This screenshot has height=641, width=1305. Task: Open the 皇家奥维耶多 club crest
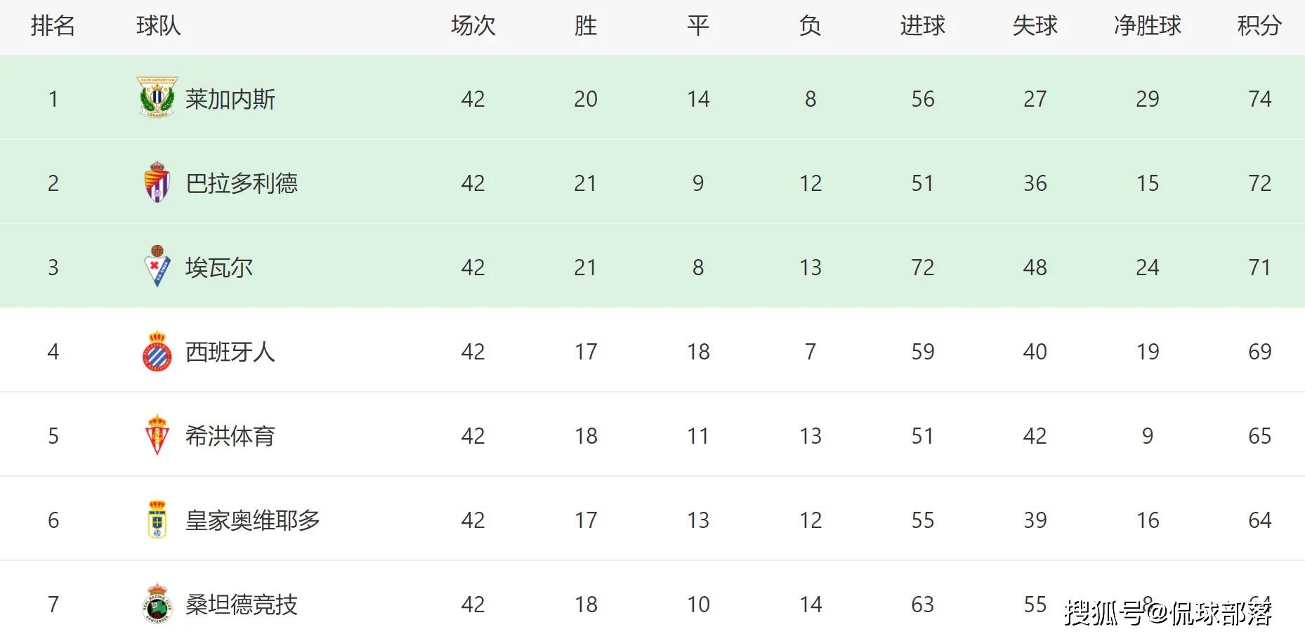157,520
